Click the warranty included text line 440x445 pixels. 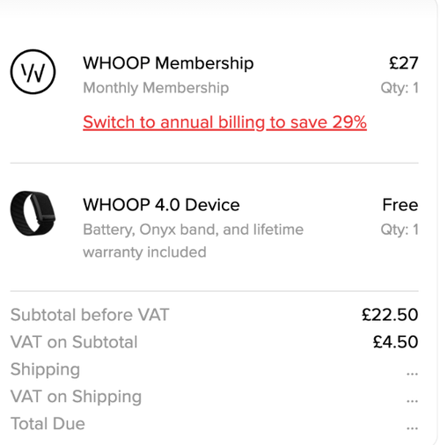point(144,252)
